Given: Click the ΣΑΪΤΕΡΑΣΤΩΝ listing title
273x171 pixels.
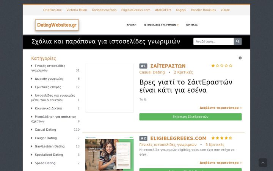Looking at the screenshot, I should pos(168,66).
